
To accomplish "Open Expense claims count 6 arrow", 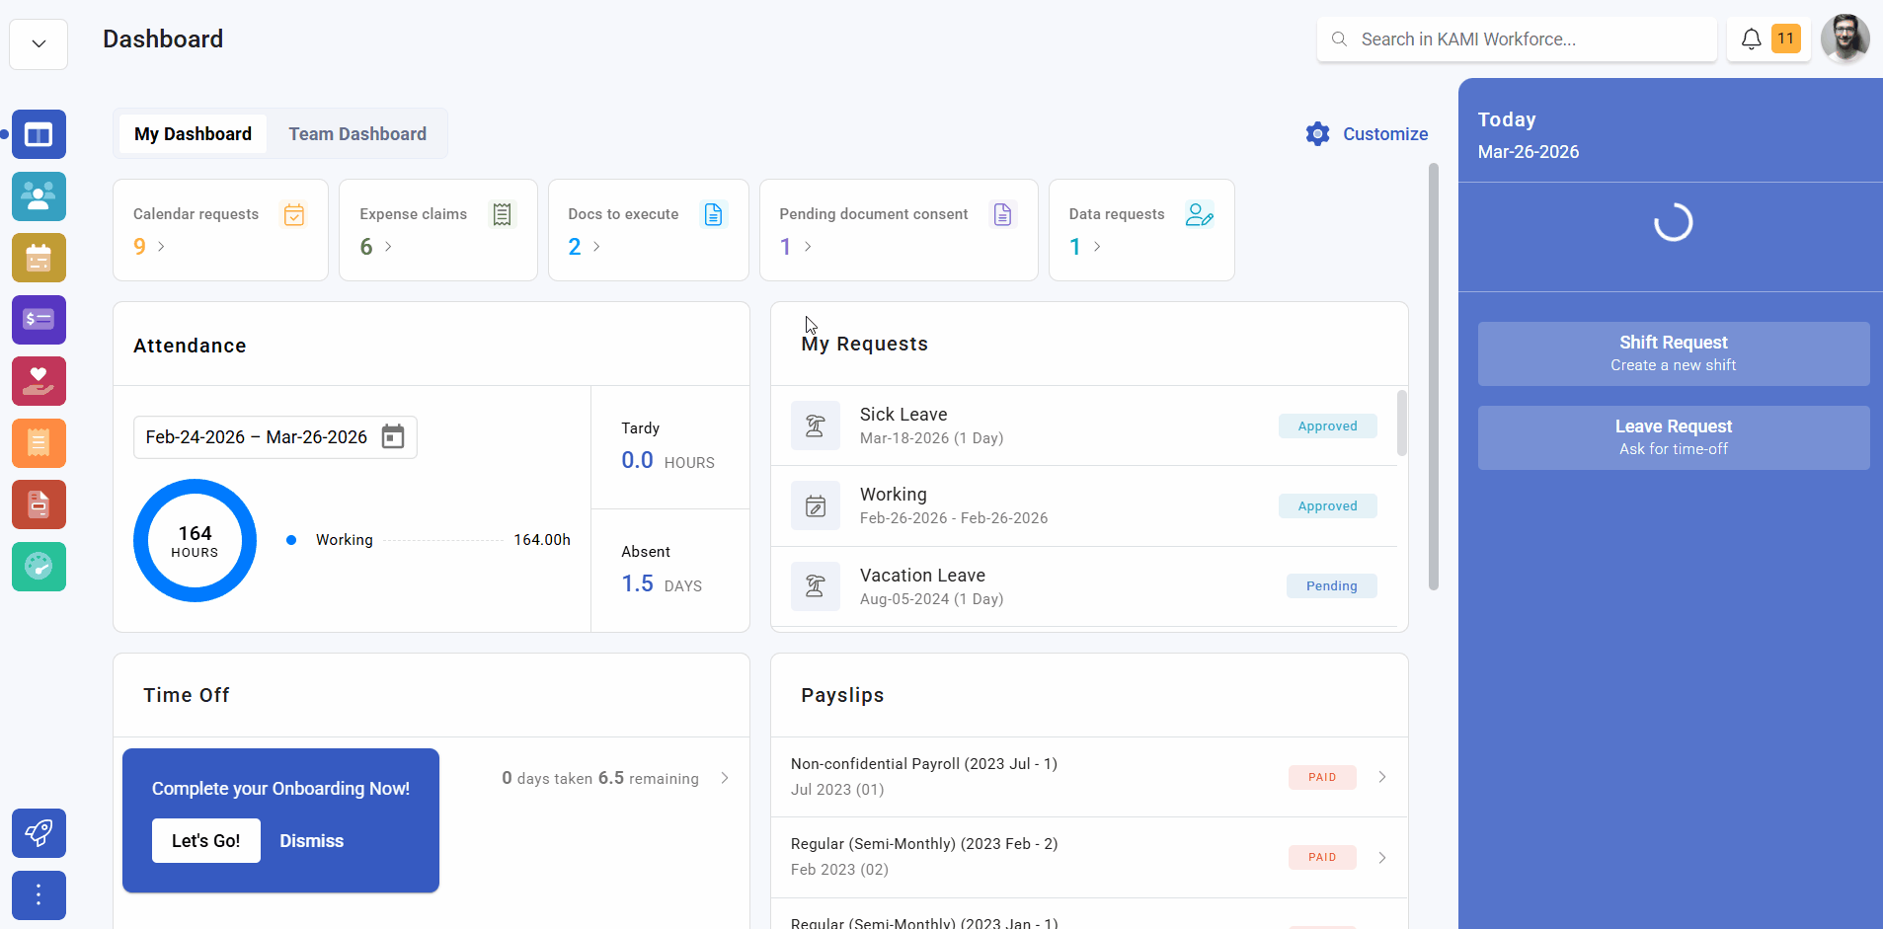I will pos(388,247).
